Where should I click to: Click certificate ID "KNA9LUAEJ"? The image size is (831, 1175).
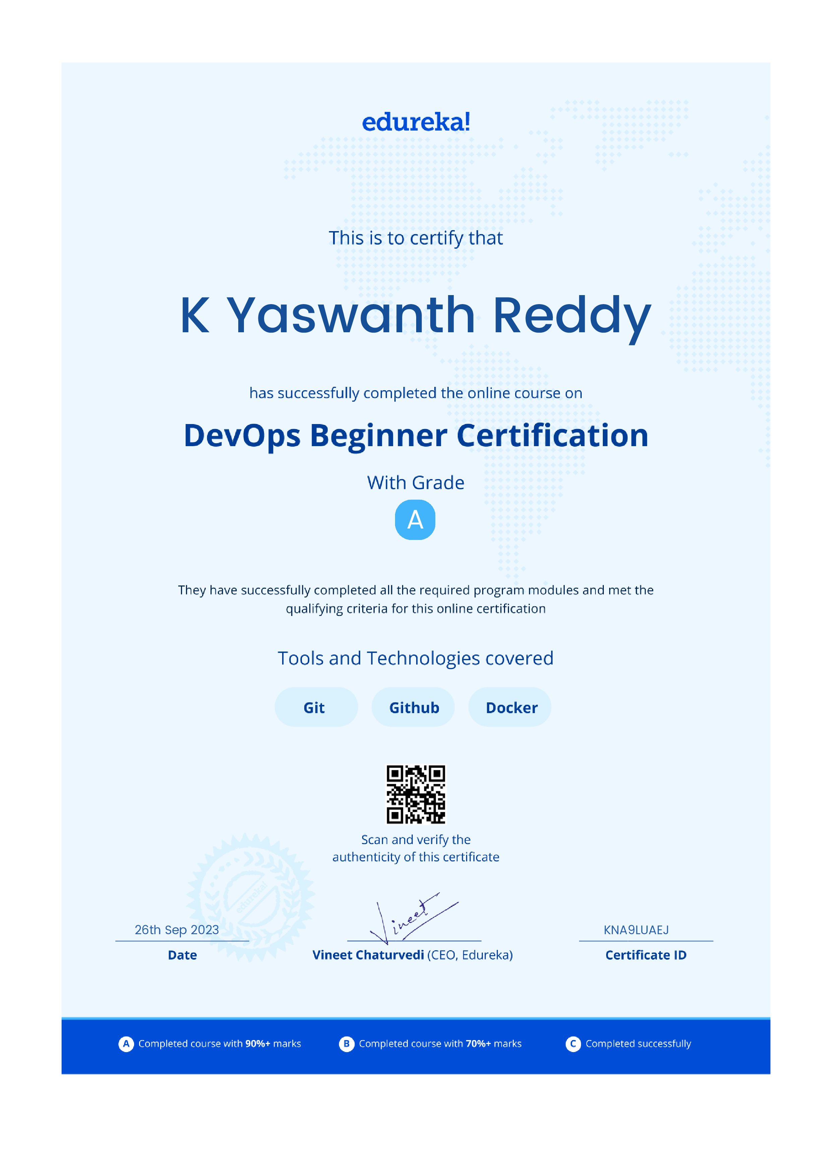tap(636, 930)
